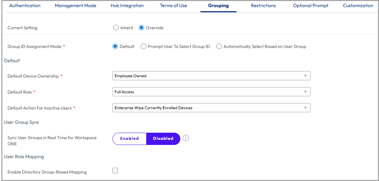Image resolution: width=379 pixels, height=181 pixels.
Task: Check Enable Directory Group-Based Mapping
Action: 115,170
